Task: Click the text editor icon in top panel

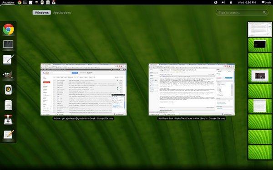Action: click(x=31, y=2)
